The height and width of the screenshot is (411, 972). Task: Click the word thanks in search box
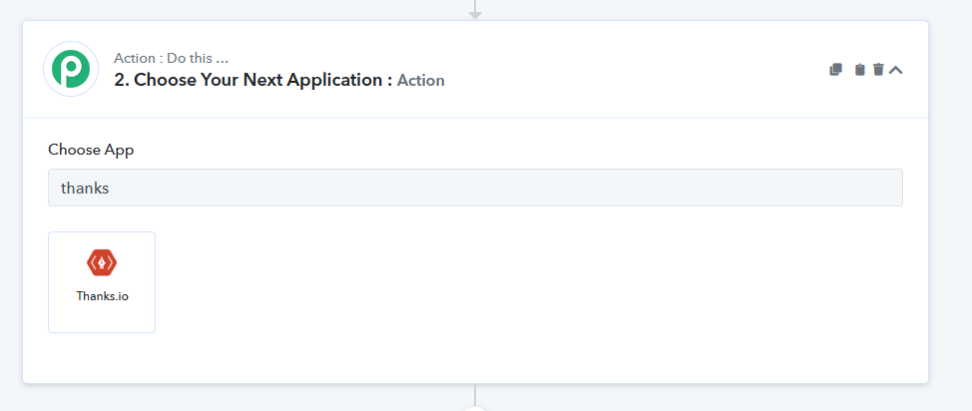click(85, 188)
